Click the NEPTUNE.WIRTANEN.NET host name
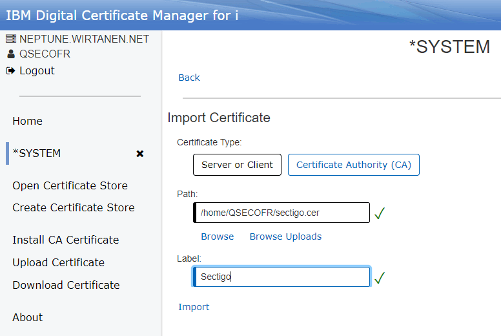The width and height of the screenshot is (501, 336). (x=84, y=39)
